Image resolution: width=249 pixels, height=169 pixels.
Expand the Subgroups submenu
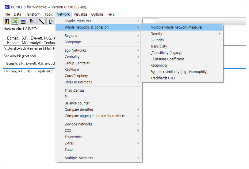pyautogui.click(x=98, y=42)
